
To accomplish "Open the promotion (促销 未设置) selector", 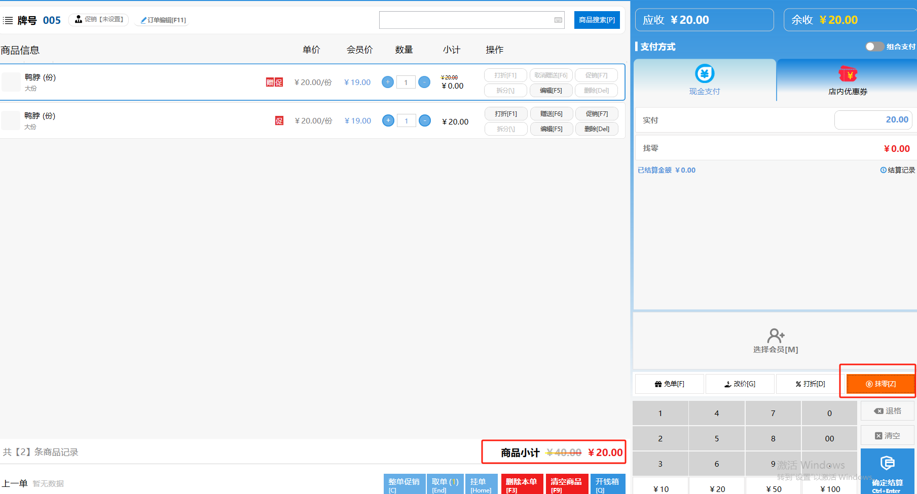I will tap(99, 20).
